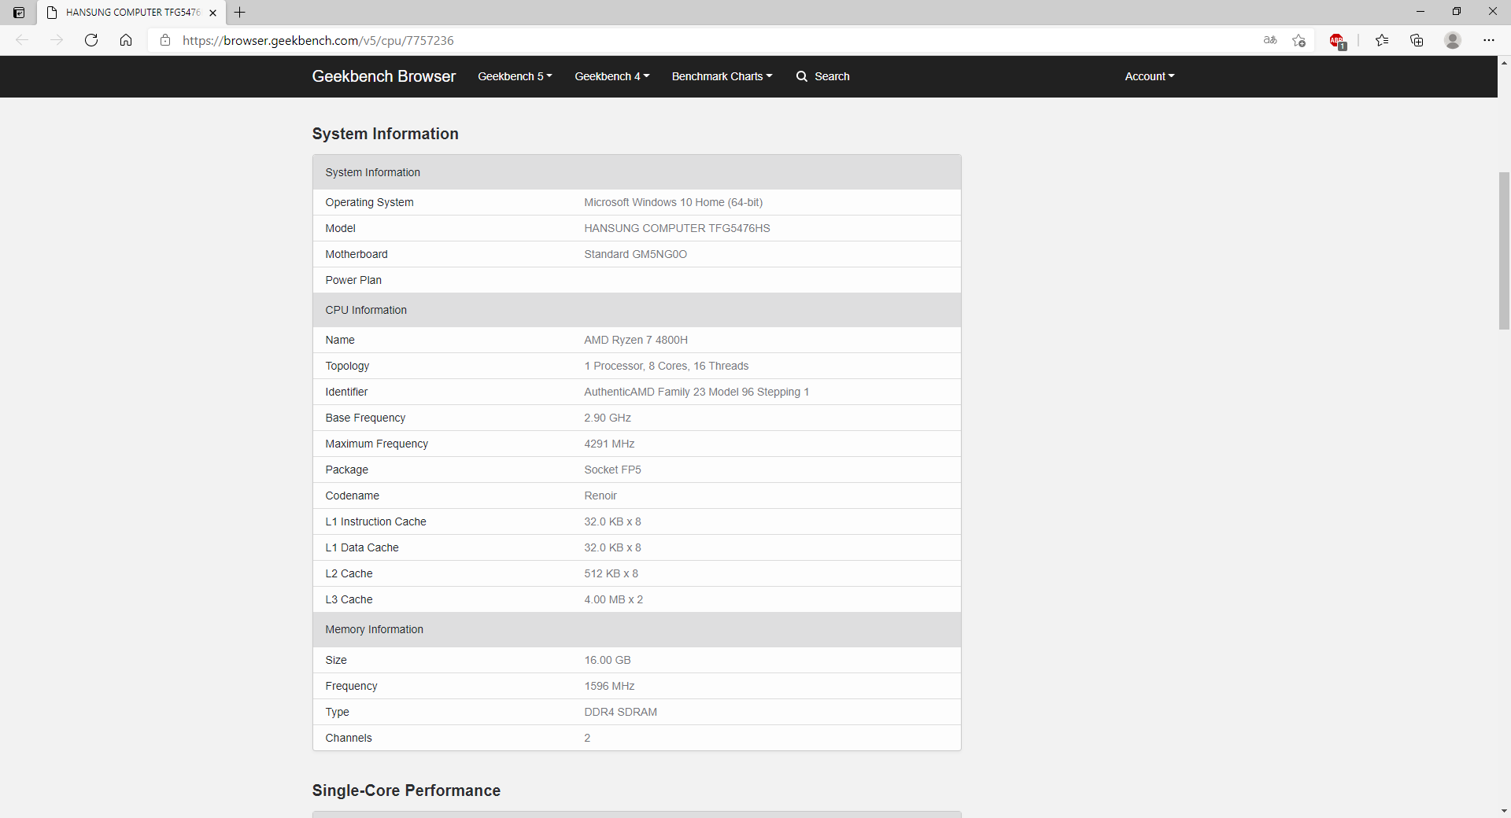Open the ABP extension icon
The image size is (1511, 818).
(1337, 41)
